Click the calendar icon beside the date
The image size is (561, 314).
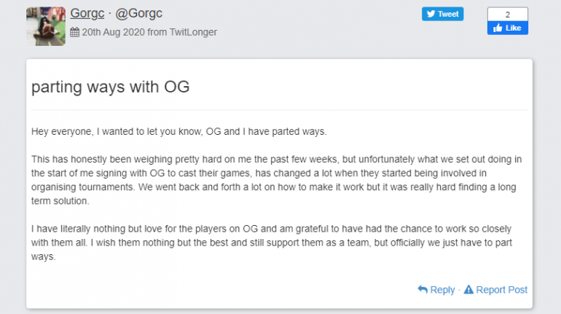point(75,32)
